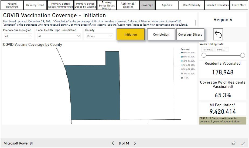Screen dimensions: 249x148
Task: Switch to the Age/Sex tab
Action: click(x=167, y=5)
